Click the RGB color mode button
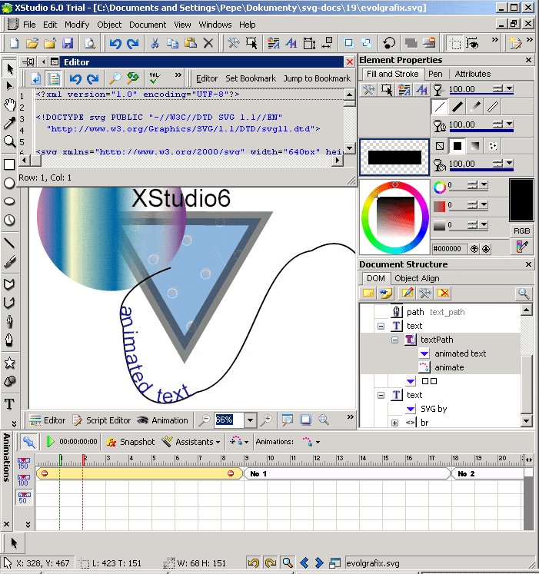Screen dimensions: 539x574 (x=521, y=231)
